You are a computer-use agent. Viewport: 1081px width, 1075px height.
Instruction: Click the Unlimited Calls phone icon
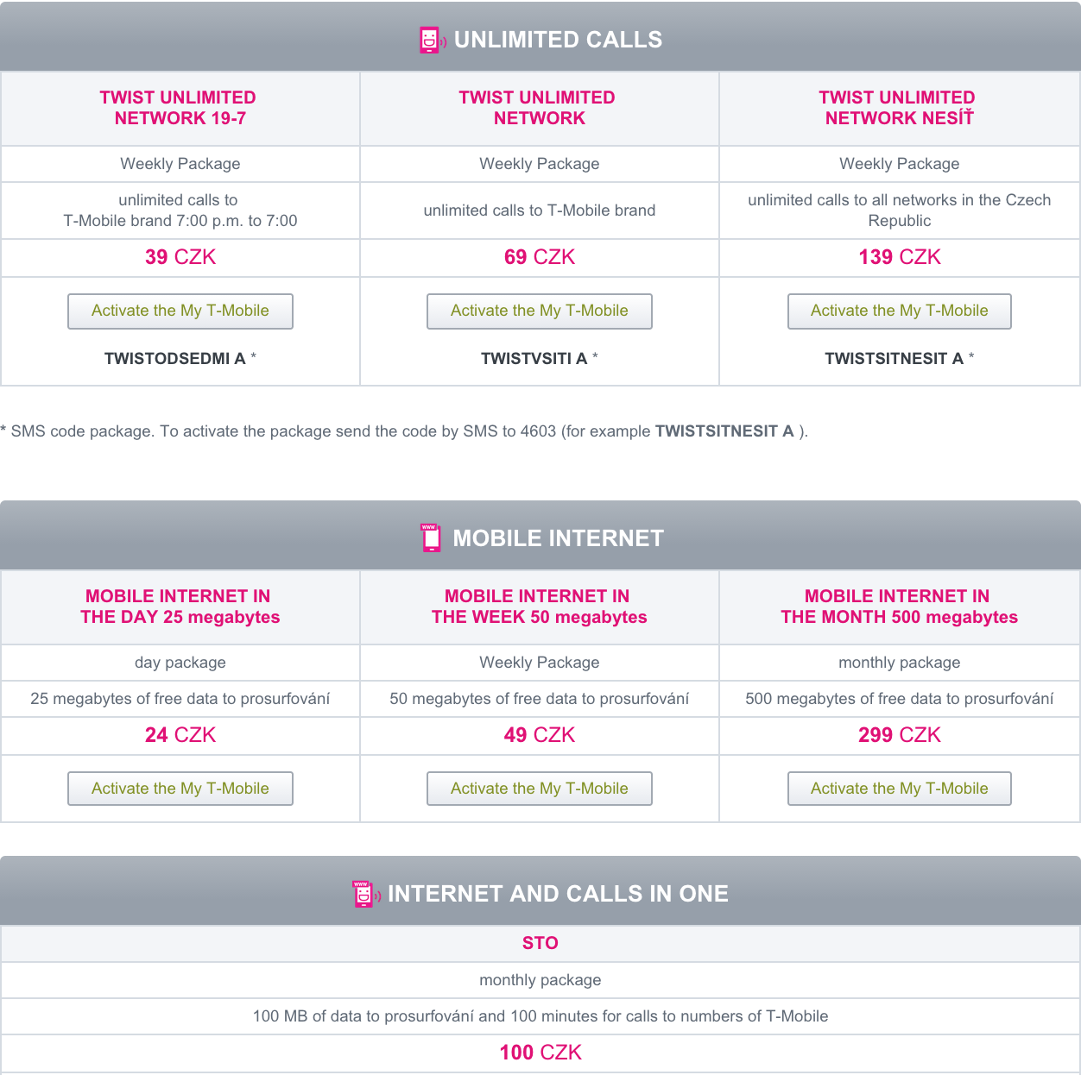point(432,41)
